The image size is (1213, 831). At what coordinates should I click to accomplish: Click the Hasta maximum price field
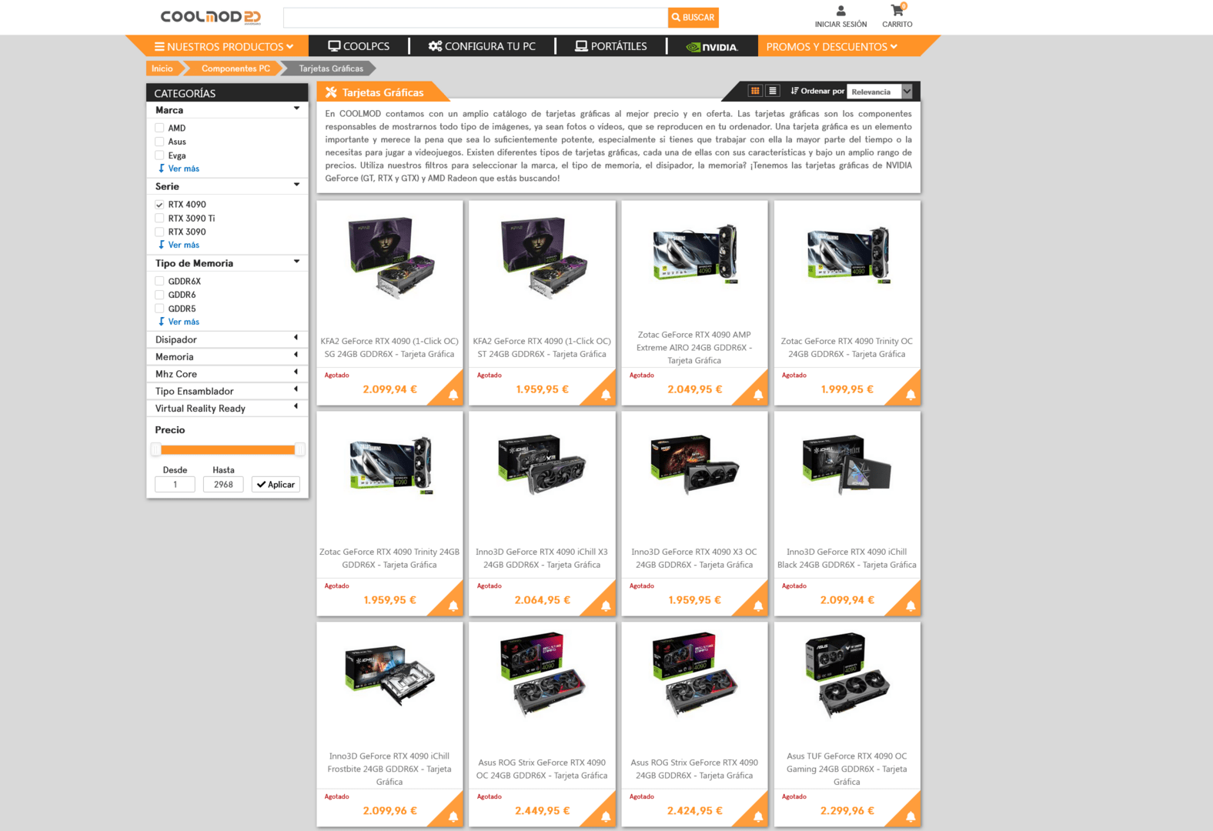pos(223,485)
